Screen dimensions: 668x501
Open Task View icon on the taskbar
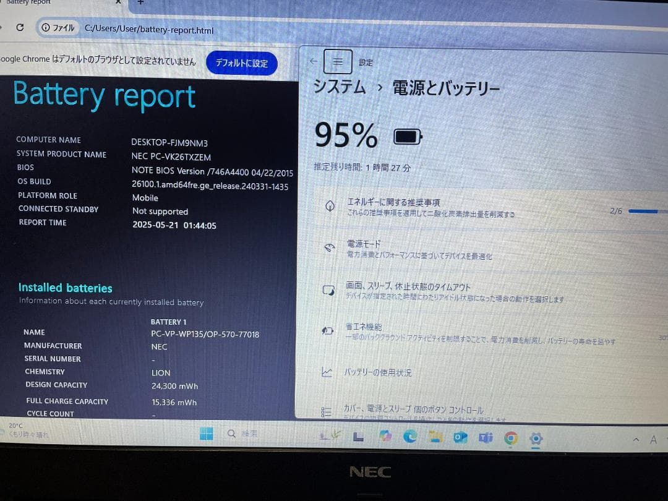point(358,436)
